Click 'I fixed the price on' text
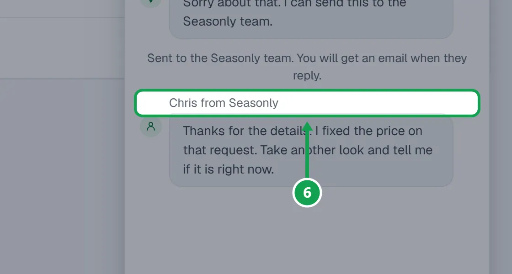The height and width of the screenshot is (274, 512). (368, 131)
